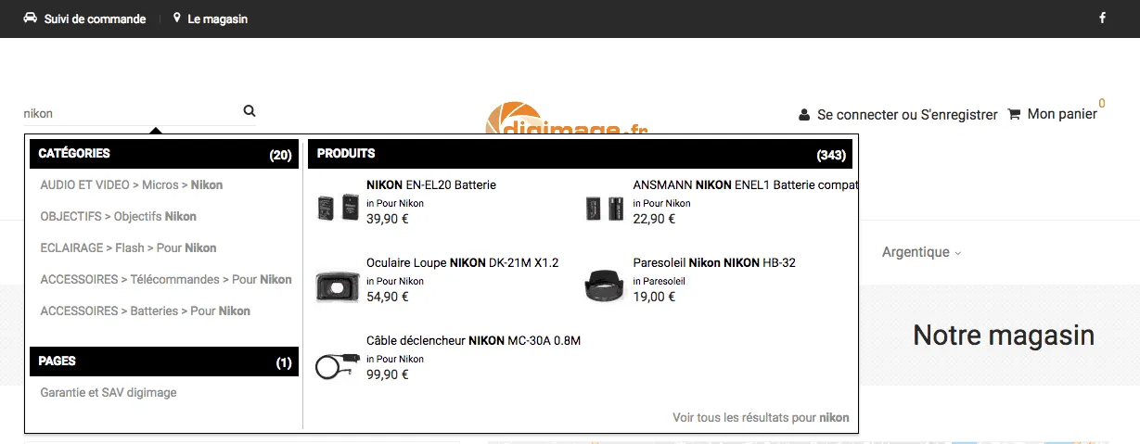Screen dimensions: 1140x444
Task: Click the Notre magasin heading
Action: pyautogui.click(x=1004, y=335)
